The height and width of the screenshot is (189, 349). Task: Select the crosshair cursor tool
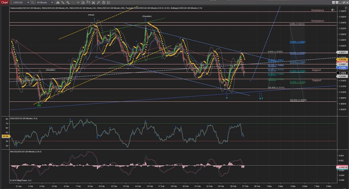tap(77, 2)
